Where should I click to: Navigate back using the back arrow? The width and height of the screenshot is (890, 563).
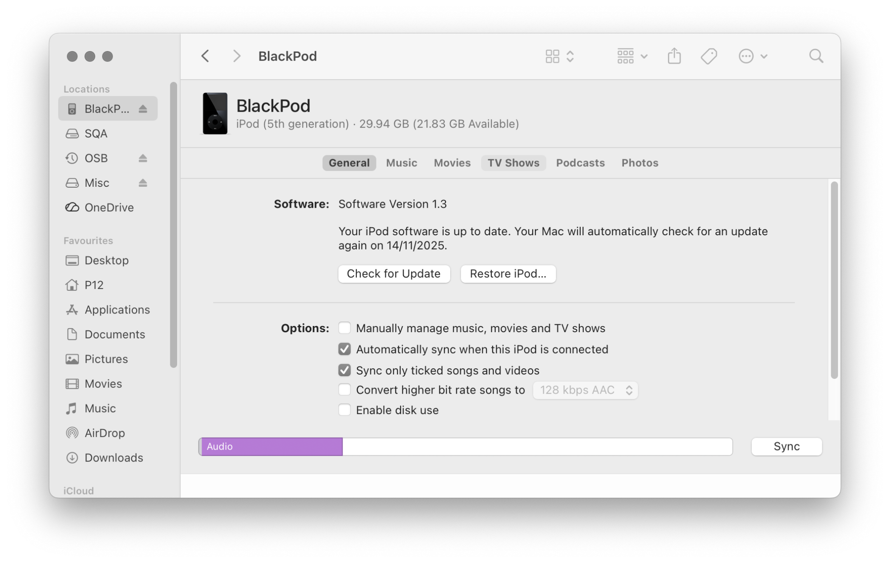[205, 56]
